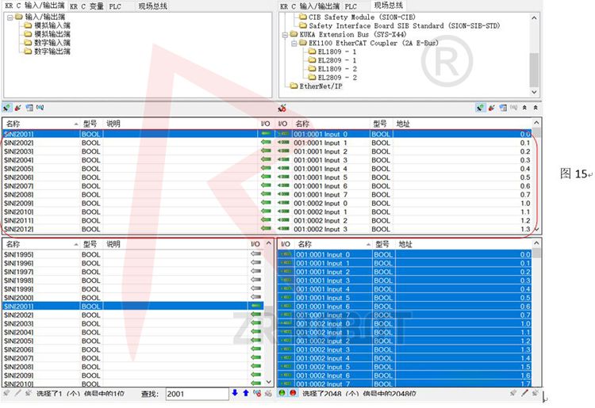This screenshot has width=595, height=408.
Task: Collapse the KUKA Extension Bus (SYS-X44) node
Action: [x=286, y=35]
